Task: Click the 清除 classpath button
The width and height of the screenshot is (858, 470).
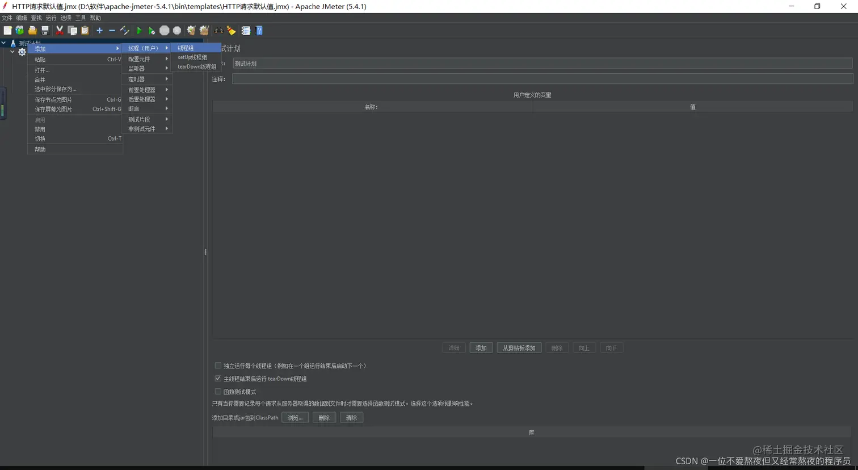Action: click(x=351, y=418)
